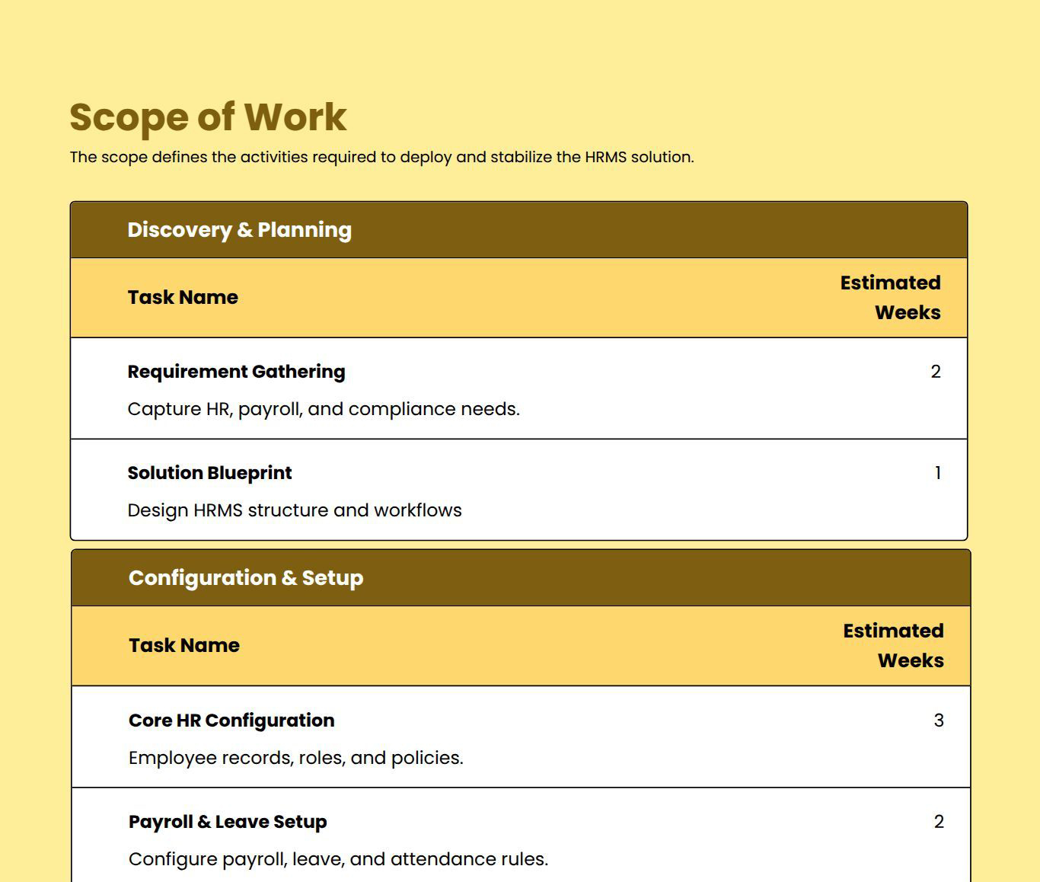Click 'Configure payroll, leave, and attendance rules' text
1040x882 pixels.
pos(338,859)
